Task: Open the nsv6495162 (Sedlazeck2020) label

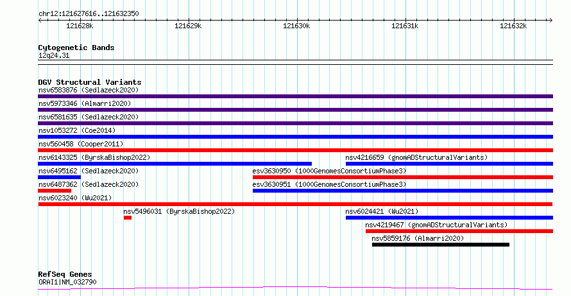Action: [89, 171]
